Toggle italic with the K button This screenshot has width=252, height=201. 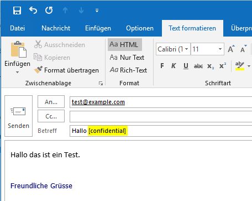pyautogui.click(x=174, y=66)
